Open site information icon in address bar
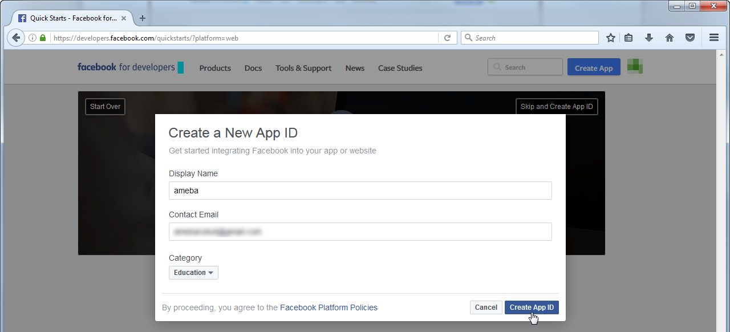Screen dimensions: 730x332 [x=33, y=38]
